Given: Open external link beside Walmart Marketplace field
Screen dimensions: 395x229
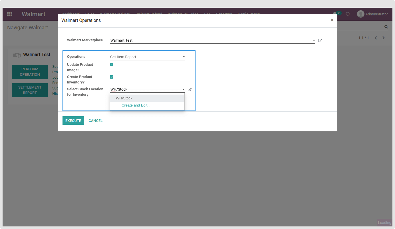Looking at the screenshot, I should point(320,40).
